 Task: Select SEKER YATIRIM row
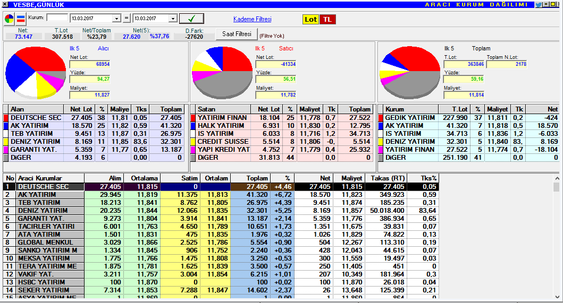point(221,290)
